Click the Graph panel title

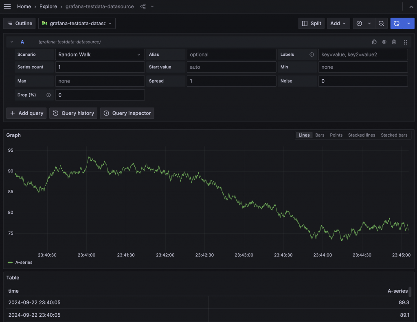click(13, 135)
